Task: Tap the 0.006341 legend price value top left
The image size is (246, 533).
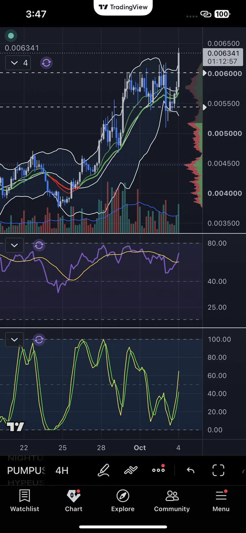Action: point(22,48)
